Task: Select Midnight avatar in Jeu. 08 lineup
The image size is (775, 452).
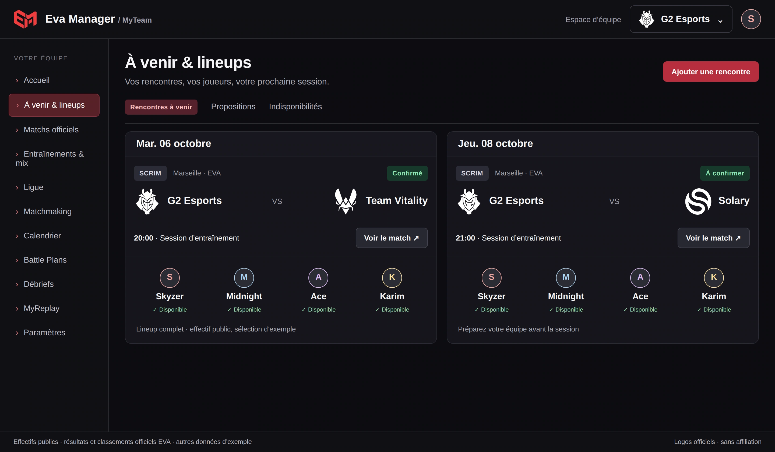Action: tap(566, 278)
